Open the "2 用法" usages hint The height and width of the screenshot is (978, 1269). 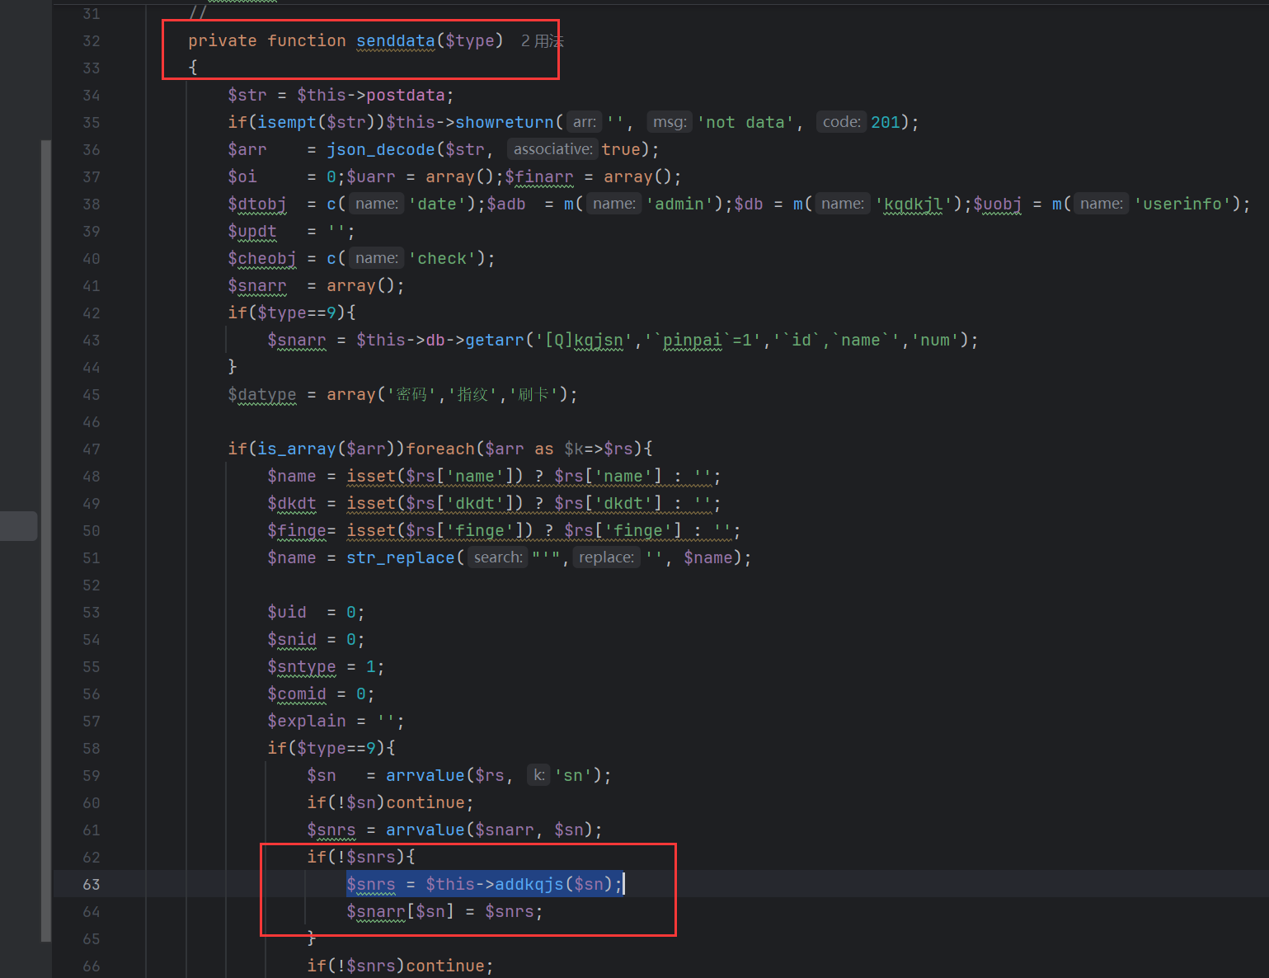pos(542,41)
